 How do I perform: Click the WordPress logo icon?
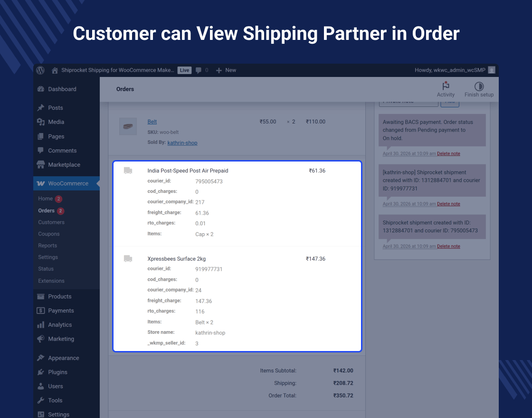point(40,70)
